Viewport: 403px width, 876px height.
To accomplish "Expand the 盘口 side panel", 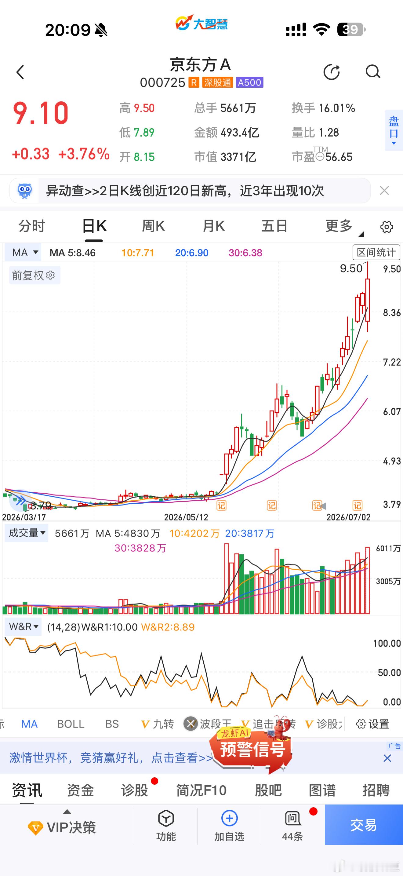I will (x=394, y=130).
